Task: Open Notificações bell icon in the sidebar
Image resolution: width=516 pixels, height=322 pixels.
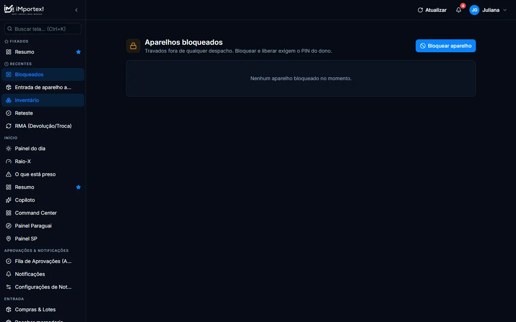Action: 9,274
